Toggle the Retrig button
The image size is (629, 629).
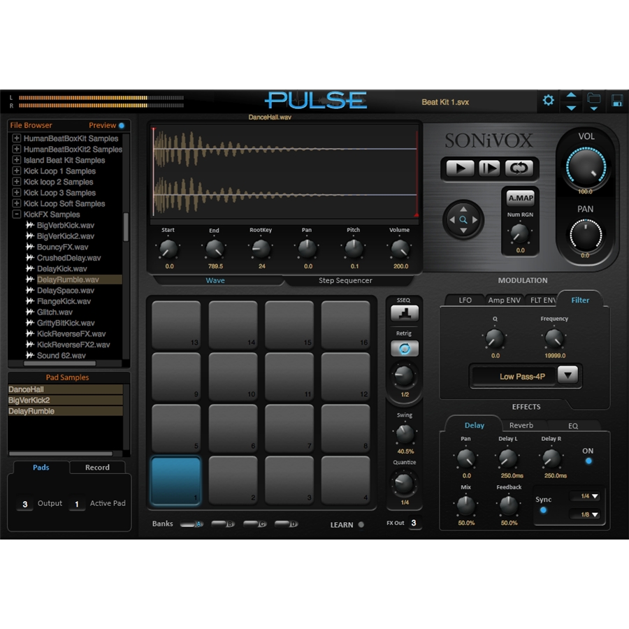(405, 348)
